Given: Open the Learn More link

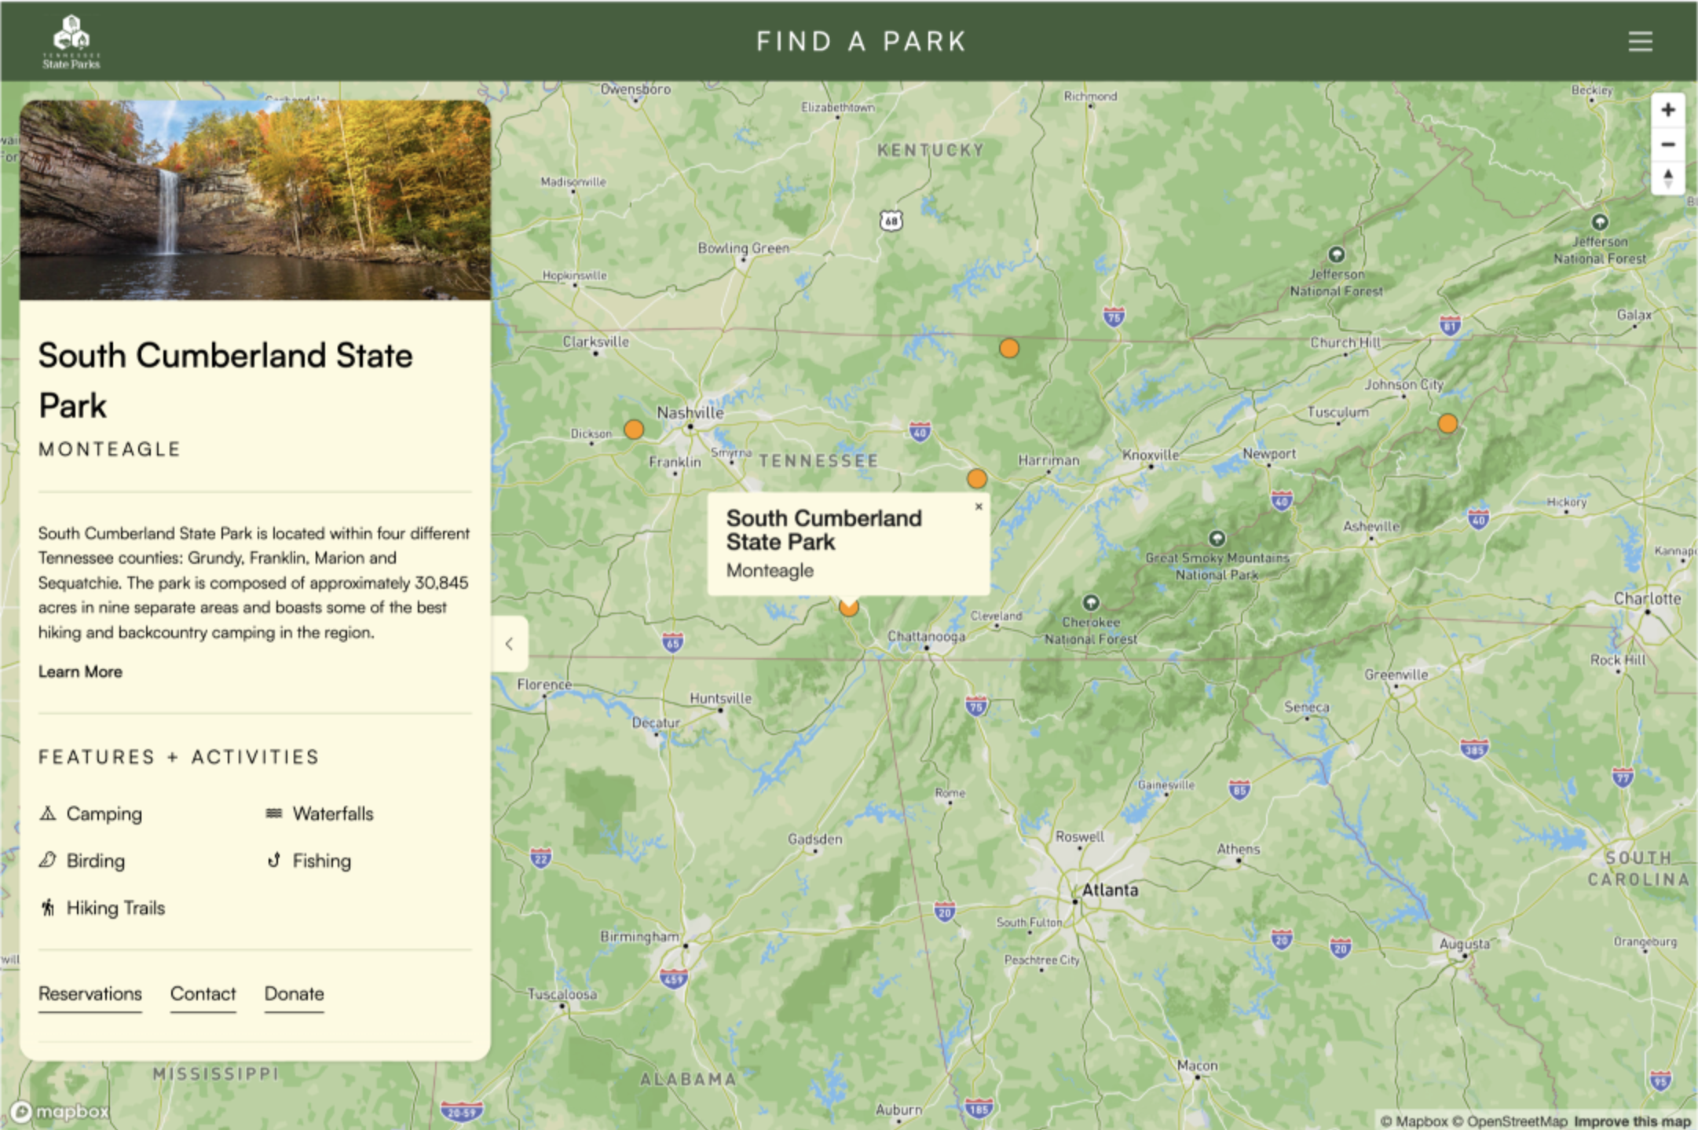Looking at the screenshot, I should (80, 671).
